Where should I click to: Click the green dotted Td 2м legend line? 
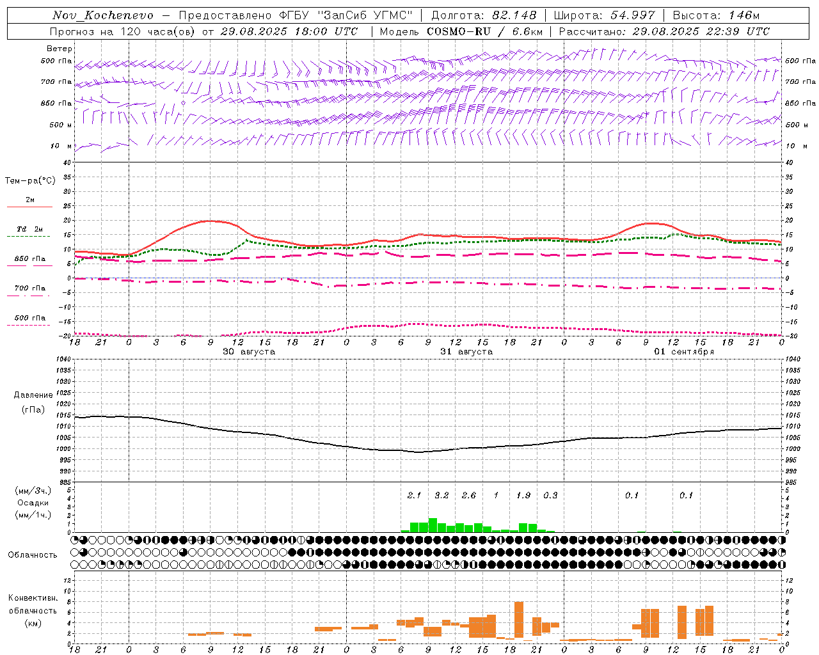(28, 236)
